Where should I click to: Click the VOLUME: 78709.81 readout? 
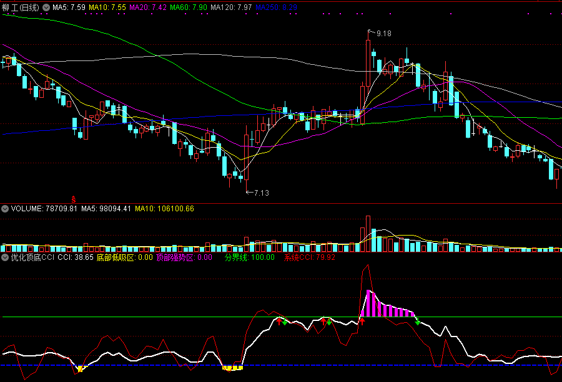(44, 209)
